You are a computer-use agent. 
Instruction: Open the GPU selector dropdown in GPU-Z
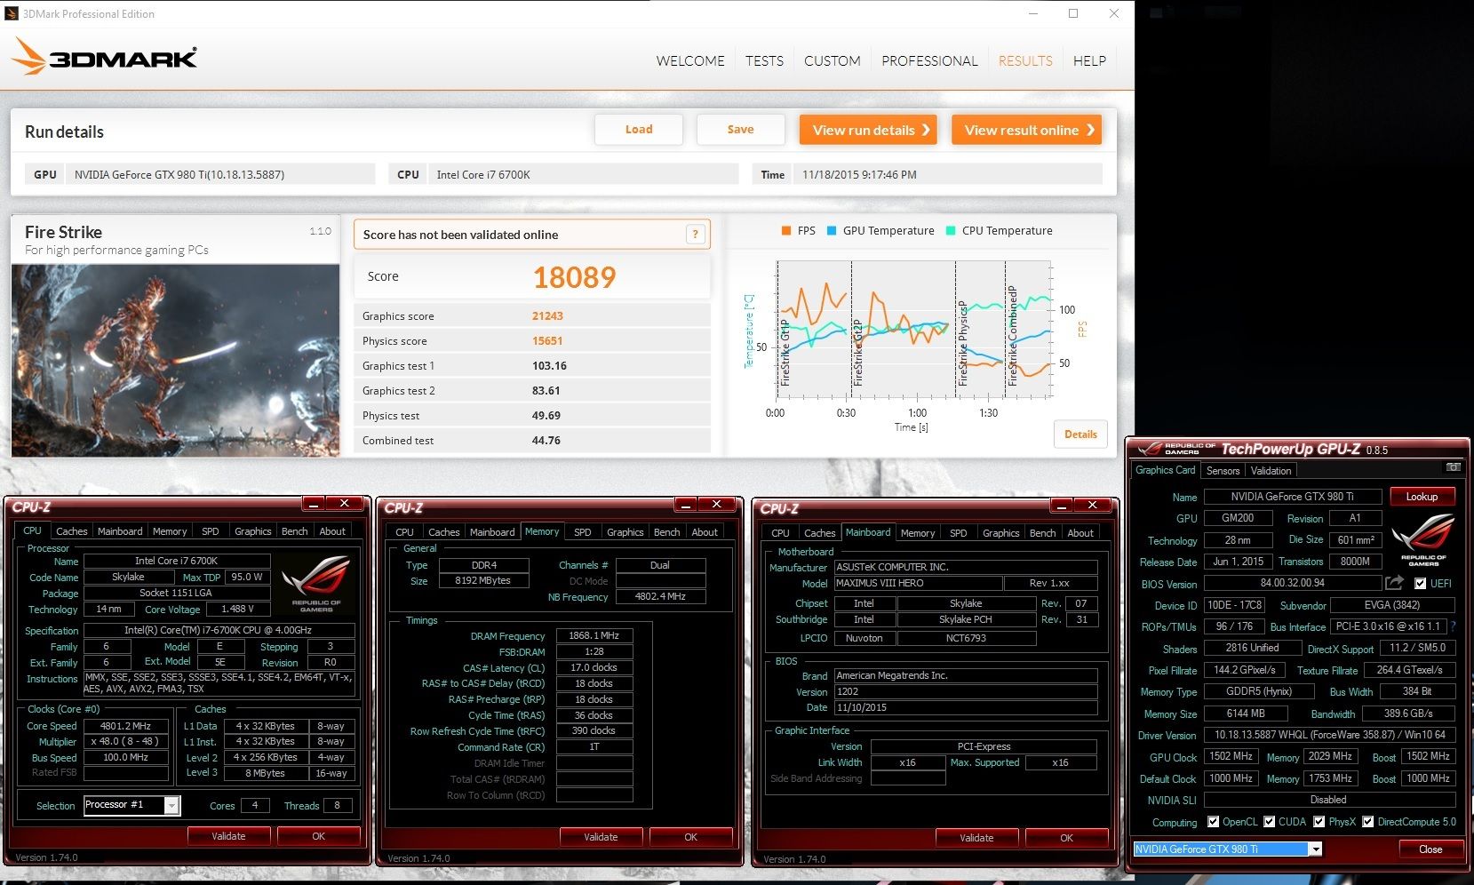pos(1315,849)
